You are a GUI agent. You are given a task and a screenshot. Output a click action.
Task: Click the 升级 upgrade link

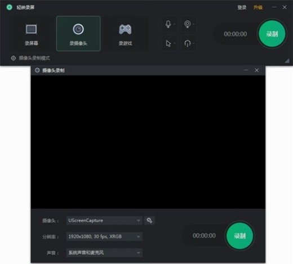point(258,7)
